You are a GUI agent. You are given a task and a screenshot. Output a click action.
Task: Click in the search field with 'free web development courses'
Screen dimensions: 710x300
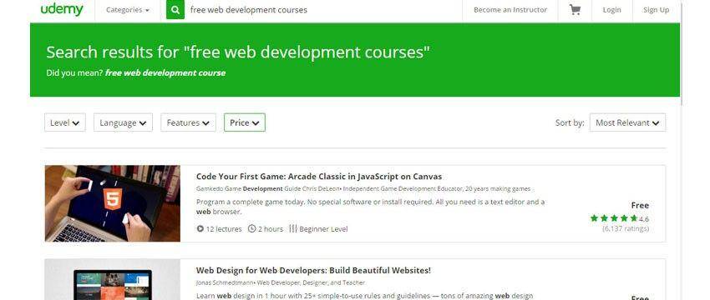pos(323,10)
